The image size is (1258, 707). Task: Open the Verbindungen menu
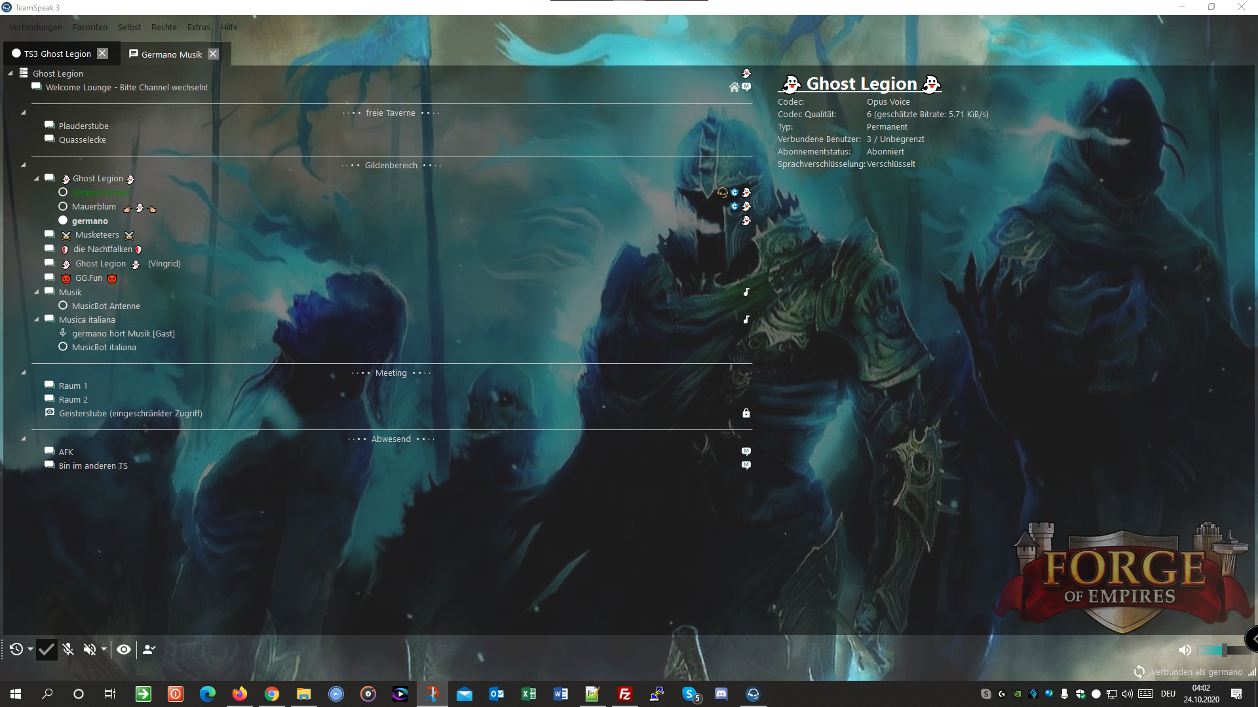[x=35, y=27]
